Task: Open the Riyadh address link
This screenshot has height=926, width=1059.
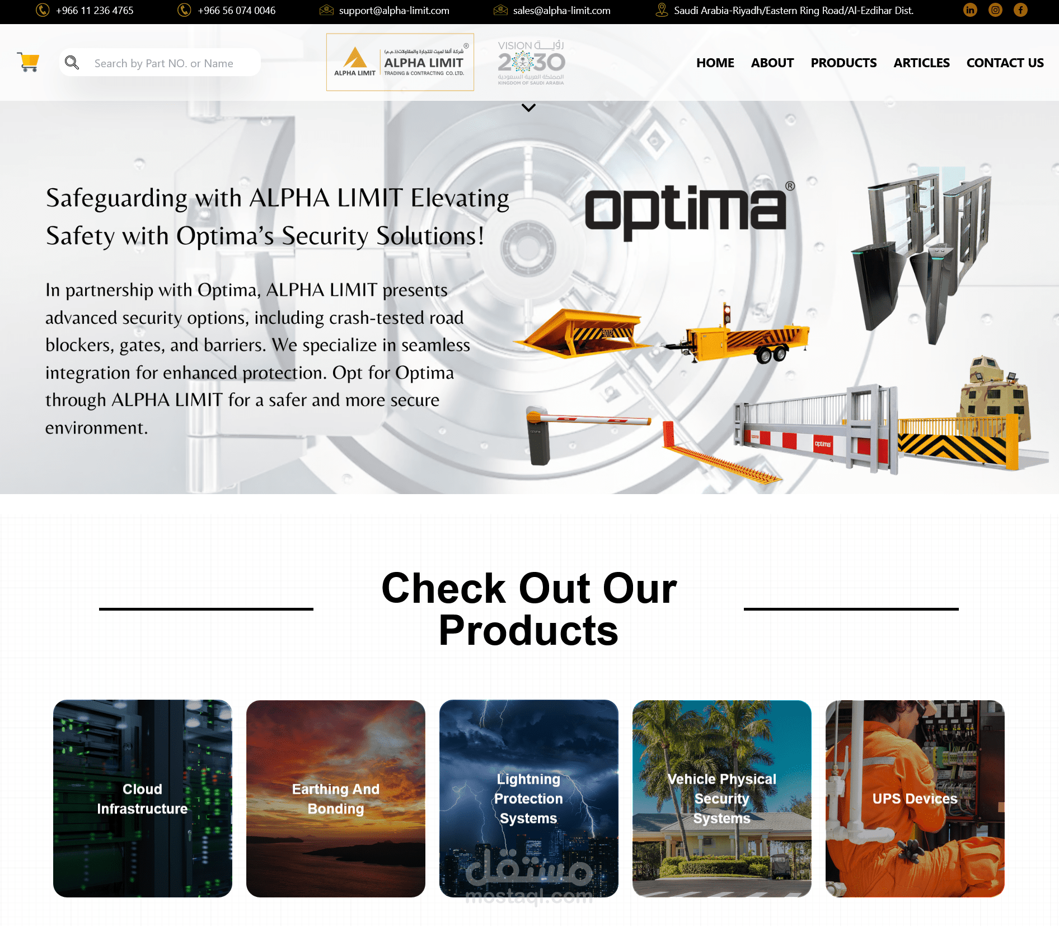Action: 794,10
